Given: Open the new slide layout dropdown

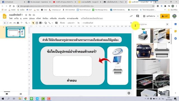Looking at the screenshot, I should click(x=8, y=23).
